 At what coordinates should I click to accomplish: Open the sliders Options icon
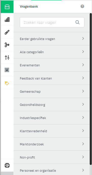7,57
